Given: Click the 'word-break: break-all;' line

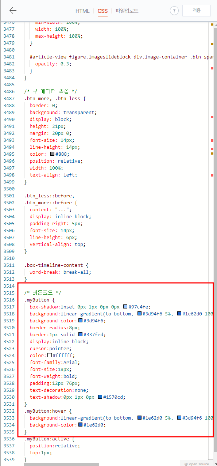Looking at the screenshot, I should [61, 272].
